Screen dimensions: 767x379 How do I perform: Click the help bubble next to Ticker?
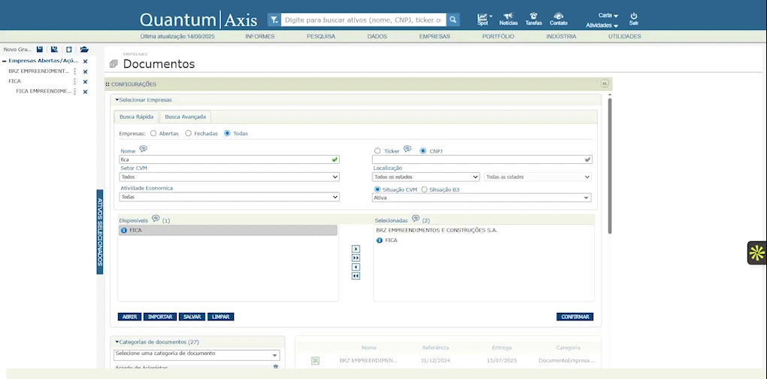pos(407,149)
